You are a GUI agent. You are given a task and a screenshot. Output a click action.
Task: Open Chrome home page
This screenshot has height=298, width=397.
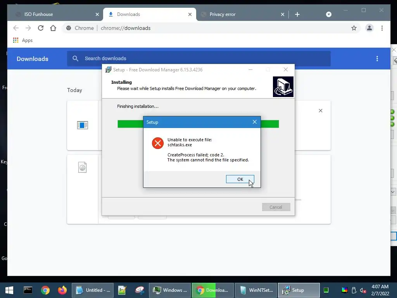coord(53,28)
